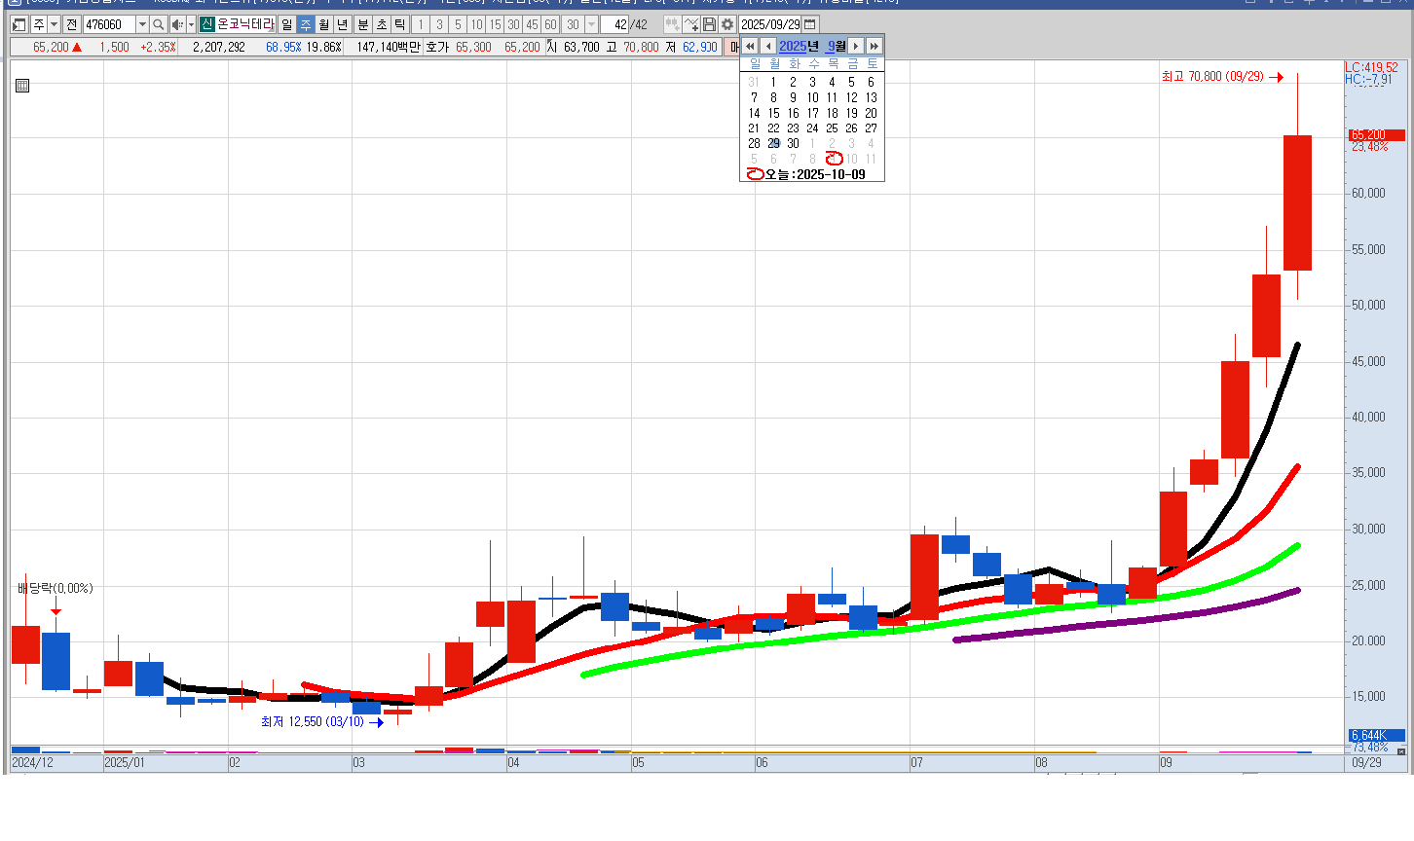This screenshot has height=841, width=1414.
Task: Switch chart to yearly (년) period
Action: 343,24
